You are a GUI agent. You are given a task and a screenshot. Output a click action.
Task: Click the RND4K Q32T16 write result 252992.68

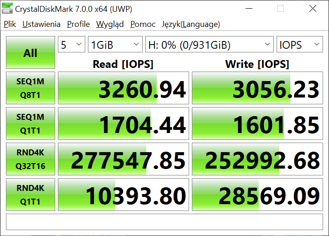[257, 159]
